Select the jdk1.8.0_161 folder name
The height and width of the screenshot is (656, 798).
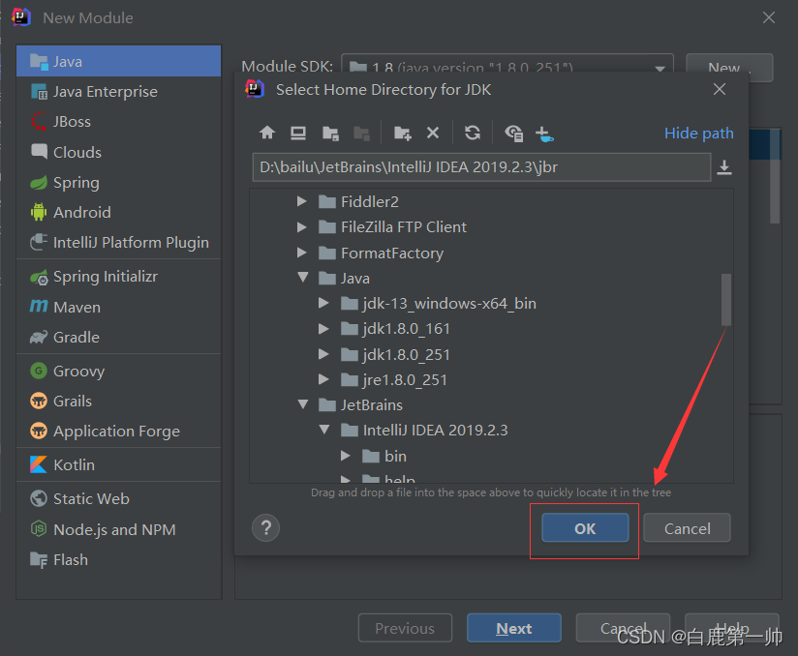point(406,329)
